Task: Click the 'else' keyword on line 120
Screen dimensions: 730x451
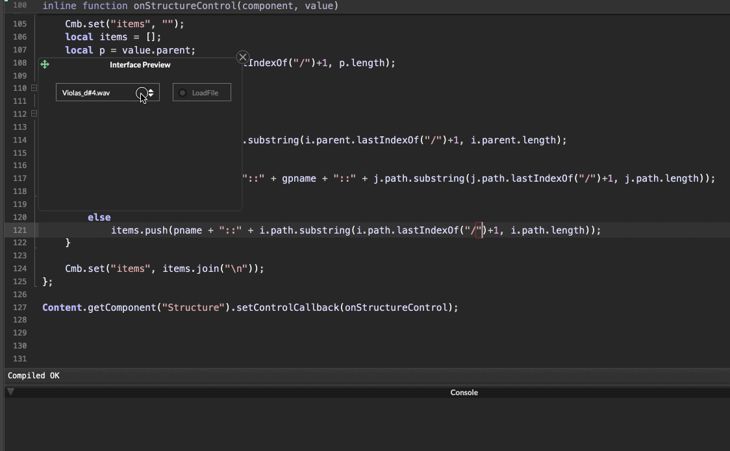Action: (99, 217)
